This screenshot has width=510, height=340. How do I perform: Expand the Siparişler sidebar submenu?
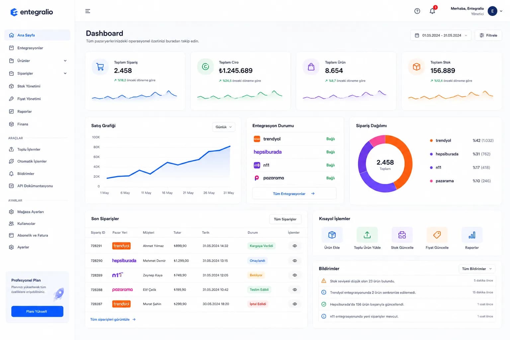[65, 73]
